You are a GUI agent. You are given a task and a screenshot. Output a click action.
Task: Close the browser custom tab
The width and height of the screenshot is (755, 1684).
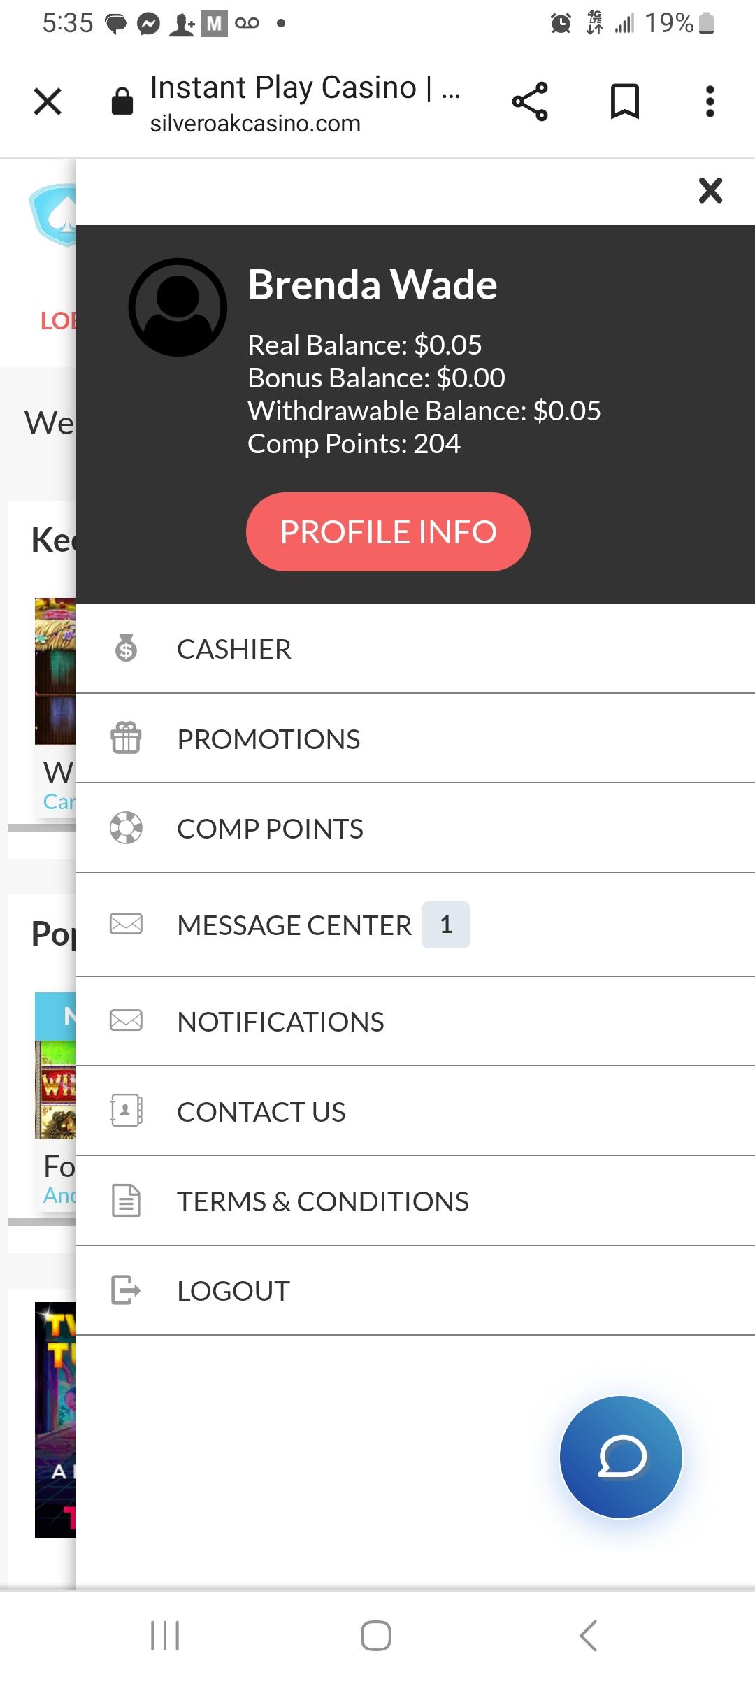click(x=48, y=101)
